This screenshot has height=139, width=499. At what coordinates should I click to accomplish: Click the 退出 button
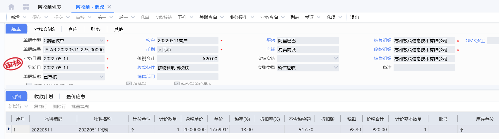coord(355,17)
